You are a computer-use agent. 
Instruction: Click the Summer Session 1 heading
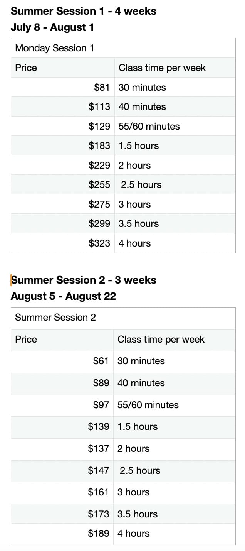coord(84,11)
